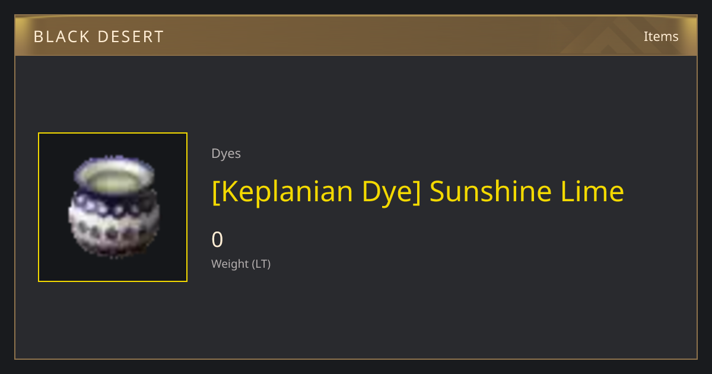Click the [Keplanian Dye] prefix in the title

pyautogui.click(x=316, y=192)
